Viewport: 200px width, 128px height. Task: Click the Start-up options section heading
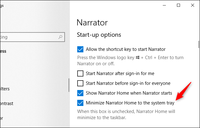tap(99, 35)
